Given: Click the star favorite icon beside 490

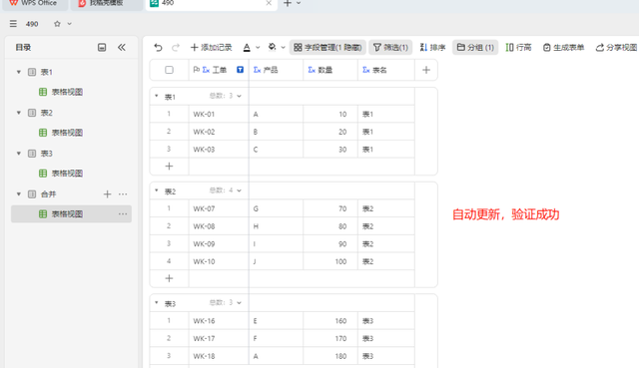Looking at the screenshot, I should (x=57, y=24).
